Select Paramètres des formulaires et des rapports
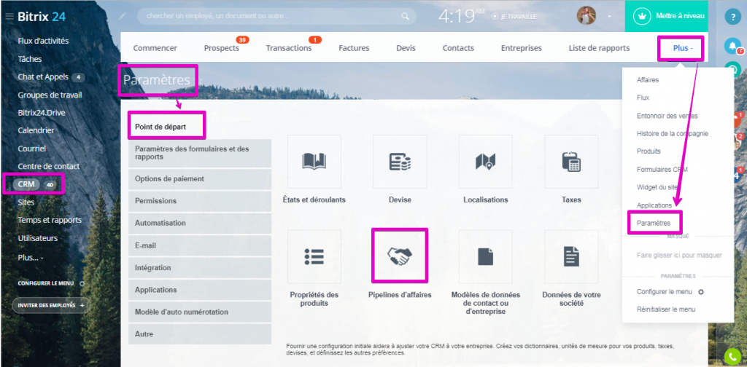This screenshot has height=367, width=747. [200, 153]
